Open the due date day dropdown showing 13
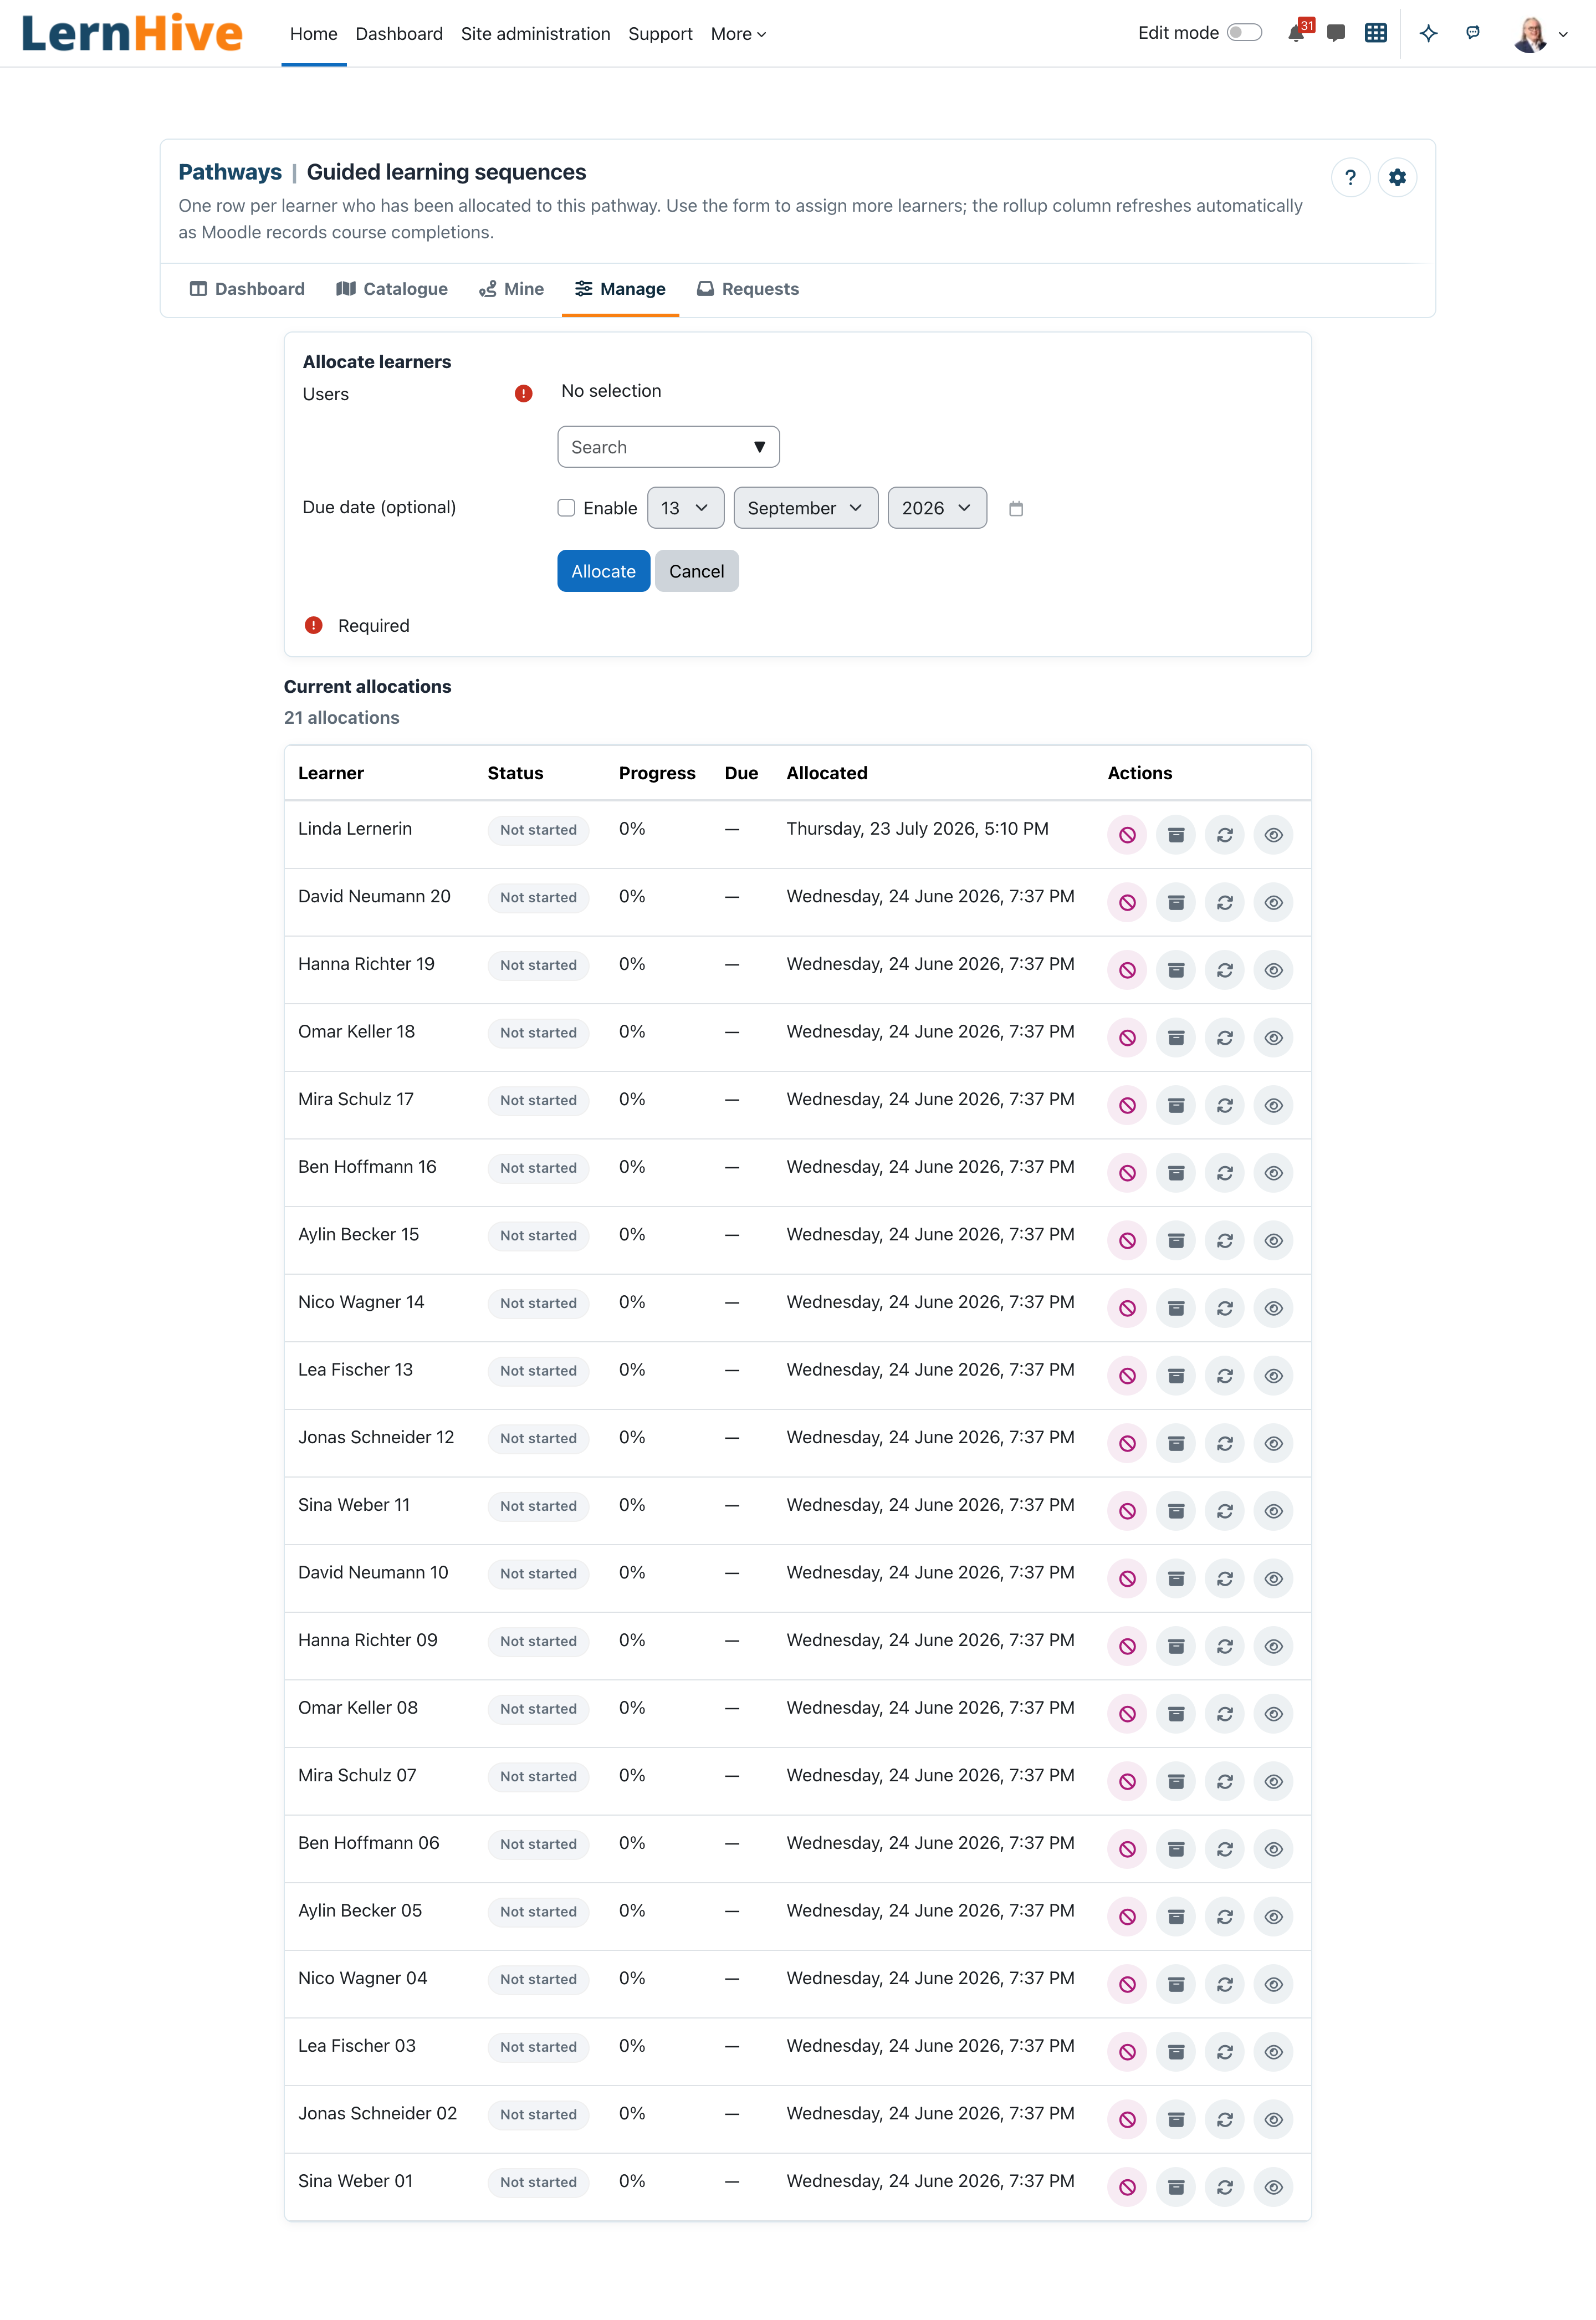 pyautogui.click(x=685, y=508)
